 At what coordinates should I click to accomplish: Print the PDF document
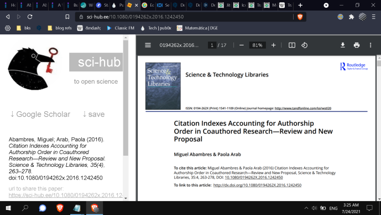(x=357, y=45)
